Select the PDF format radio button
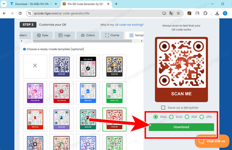Image resolution: width=232 pixels, height=150 pixels. tap(187, 117)
